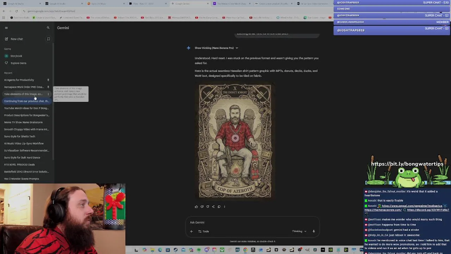Click the Gemini sparkle icon beside Show thinking
Image resolution: width=451 pixels, height=254 pixels.
click(x=189, y=48)
